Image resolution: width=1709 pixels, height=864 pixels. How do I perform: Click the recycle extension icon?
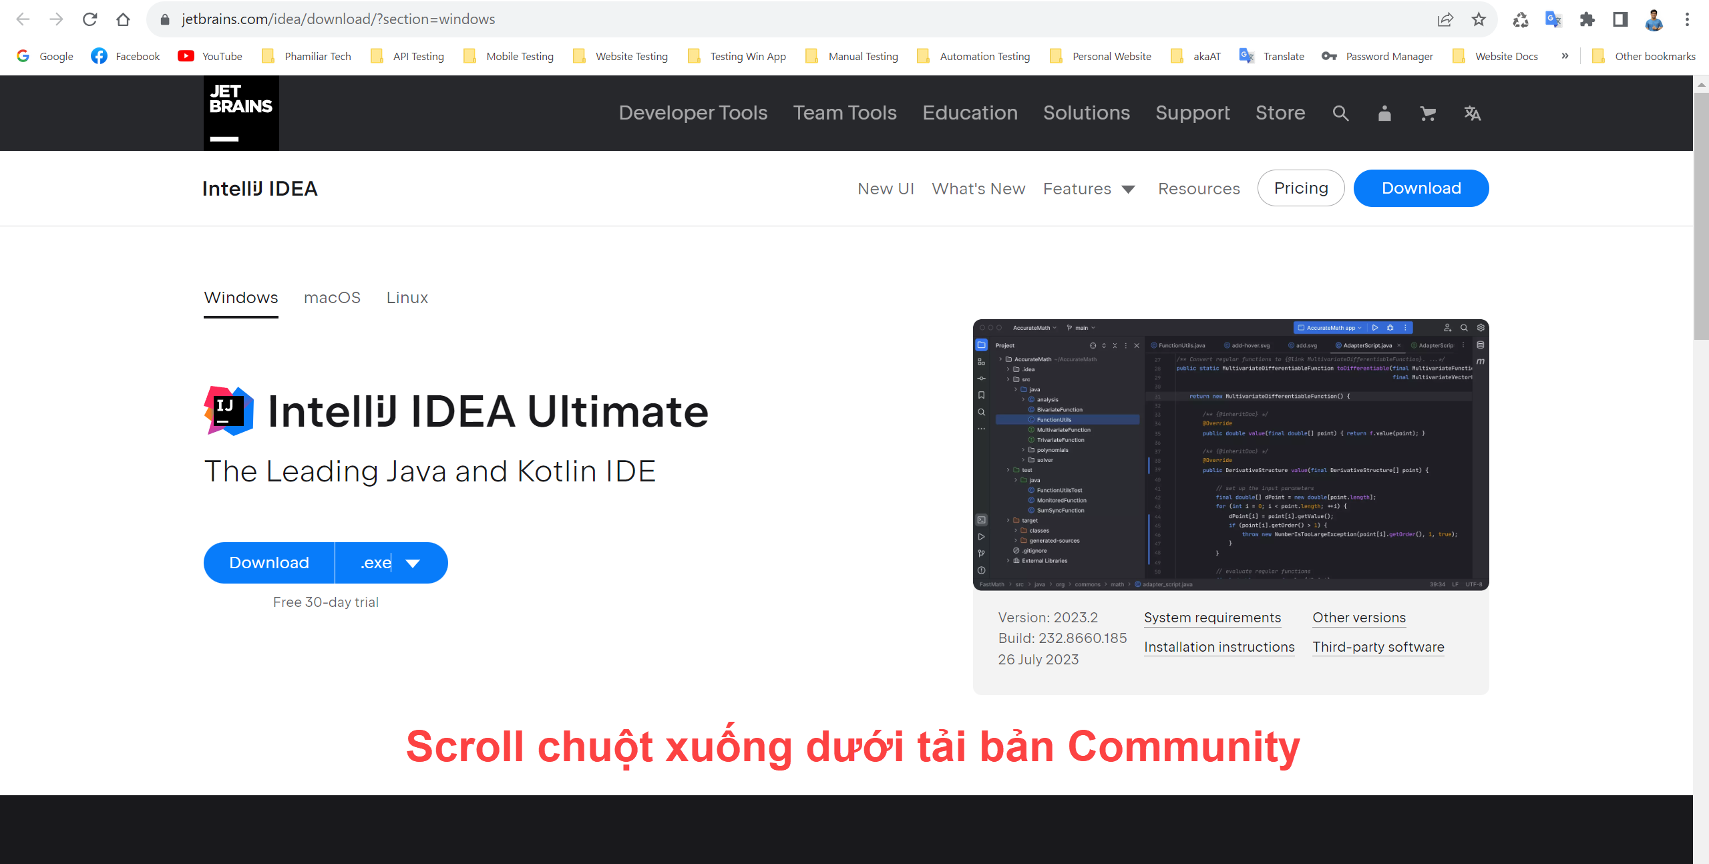click(1521, 19)
